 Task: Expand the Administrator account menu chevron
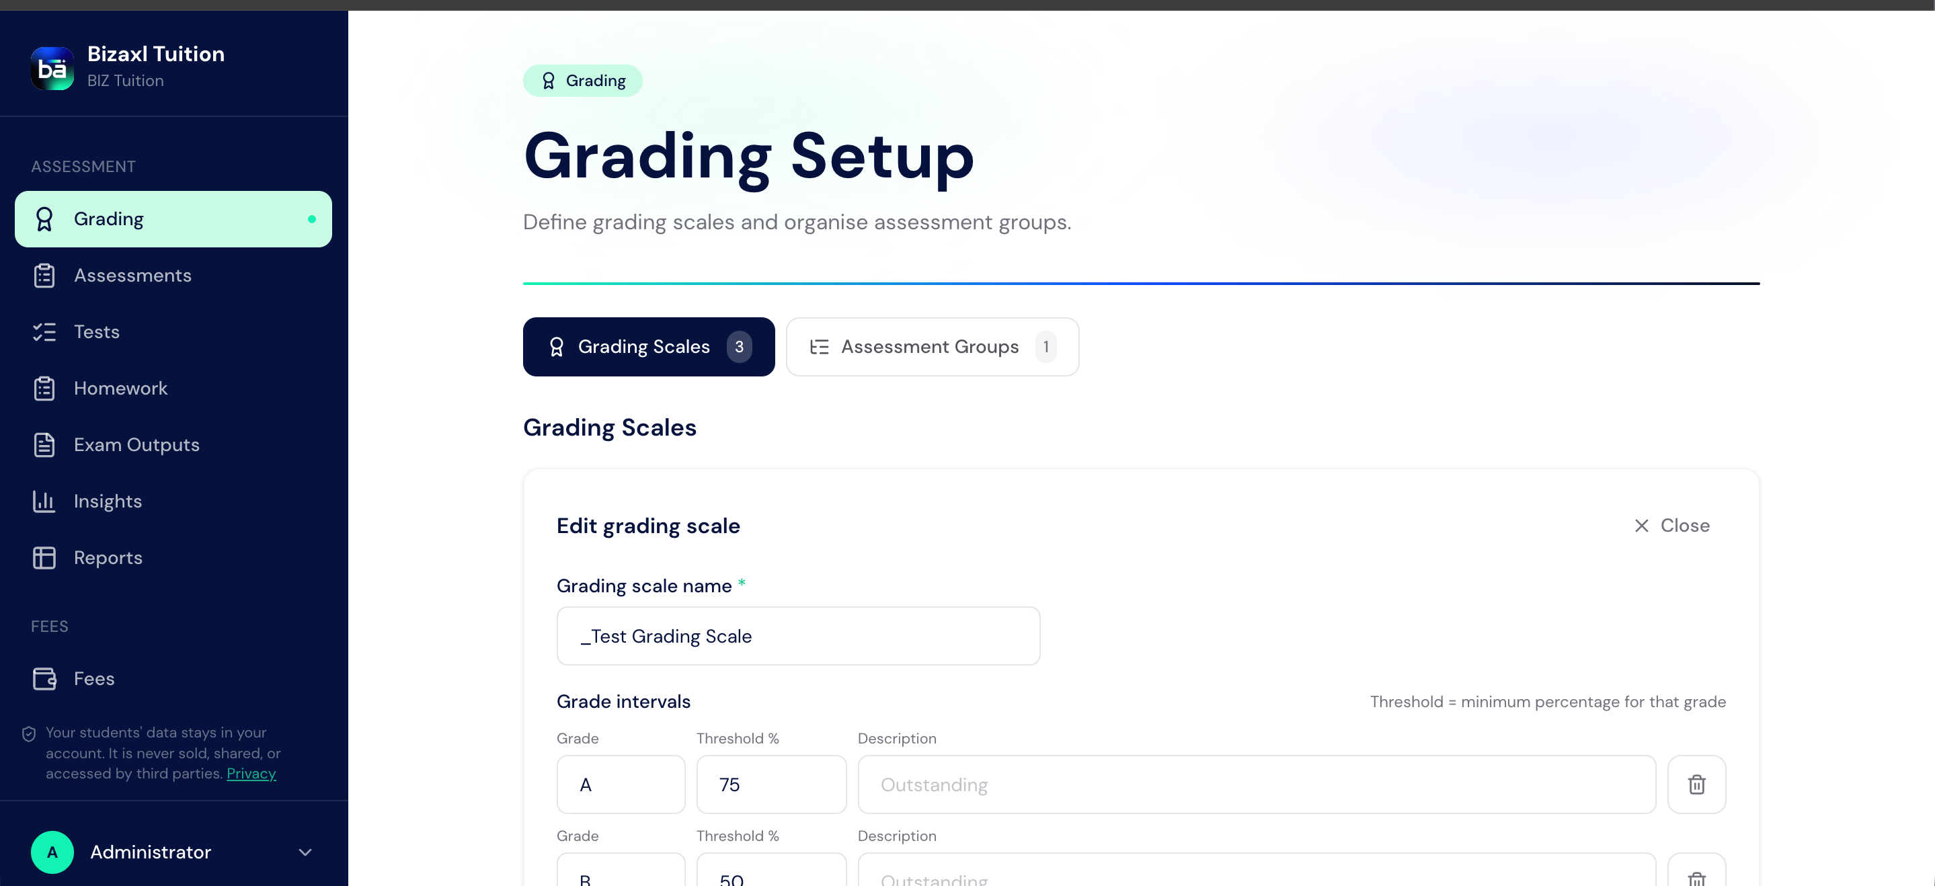click(x=305, y=852)
